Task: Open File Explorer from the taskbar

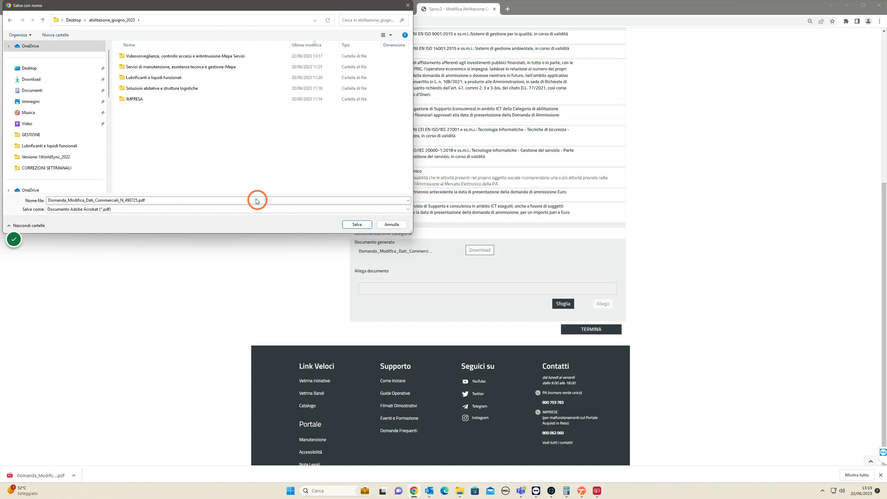Action: 460,491
